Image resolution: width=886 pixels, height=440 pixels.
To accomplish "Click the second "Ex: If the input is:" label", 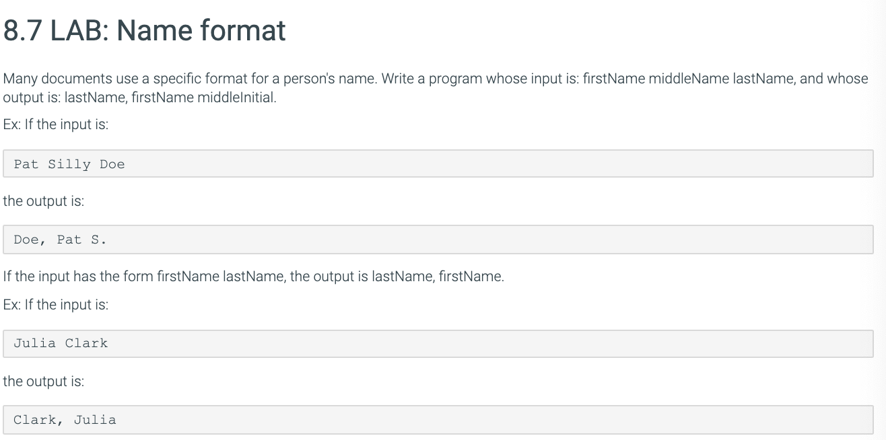I will pos(56,305).
